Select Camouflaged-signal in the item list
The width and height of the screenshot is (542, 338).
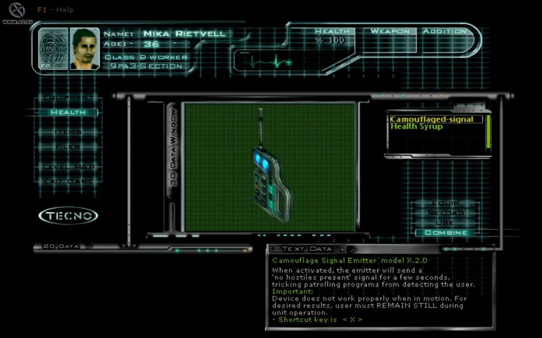(x=432, y=120)
